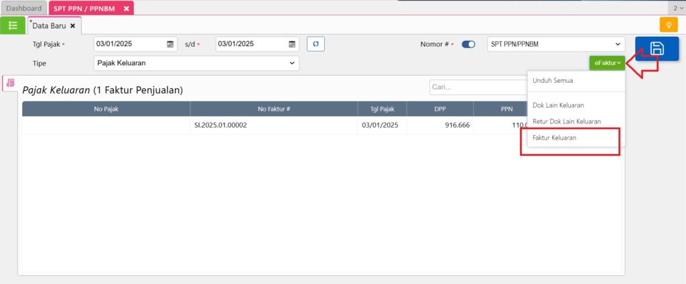Click the refresh date range icon

click(316, 44)
